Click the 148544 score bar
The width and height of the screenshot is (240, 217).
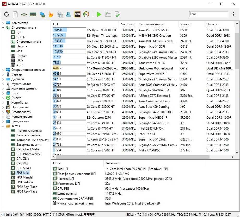point(69,30)
